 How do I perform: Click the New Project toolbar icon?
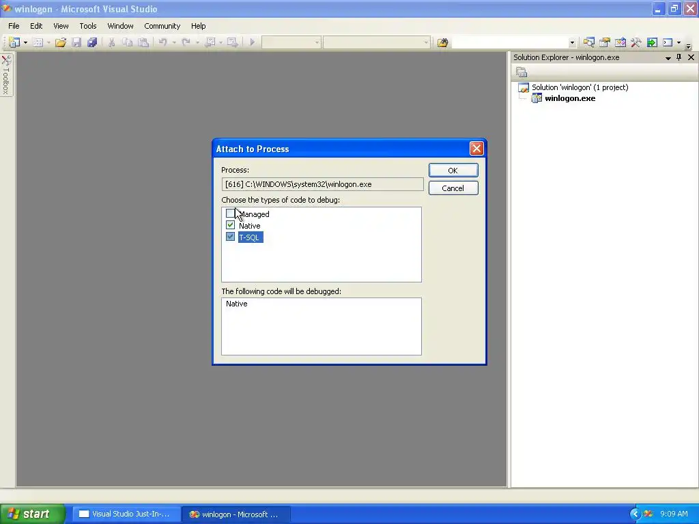tap(14, 42)
